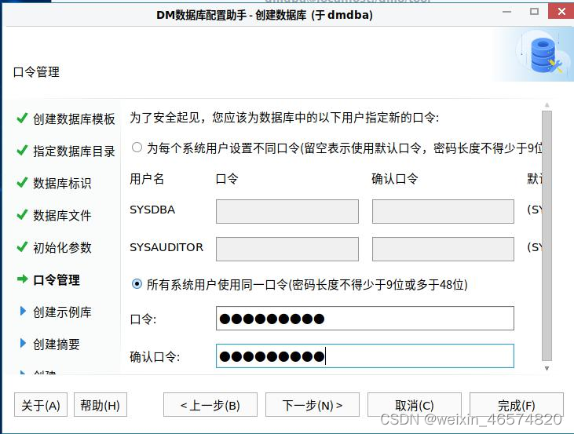Finish setup with 完成(F)
This screenshot has width=574, height=434.
coord(517,405)
